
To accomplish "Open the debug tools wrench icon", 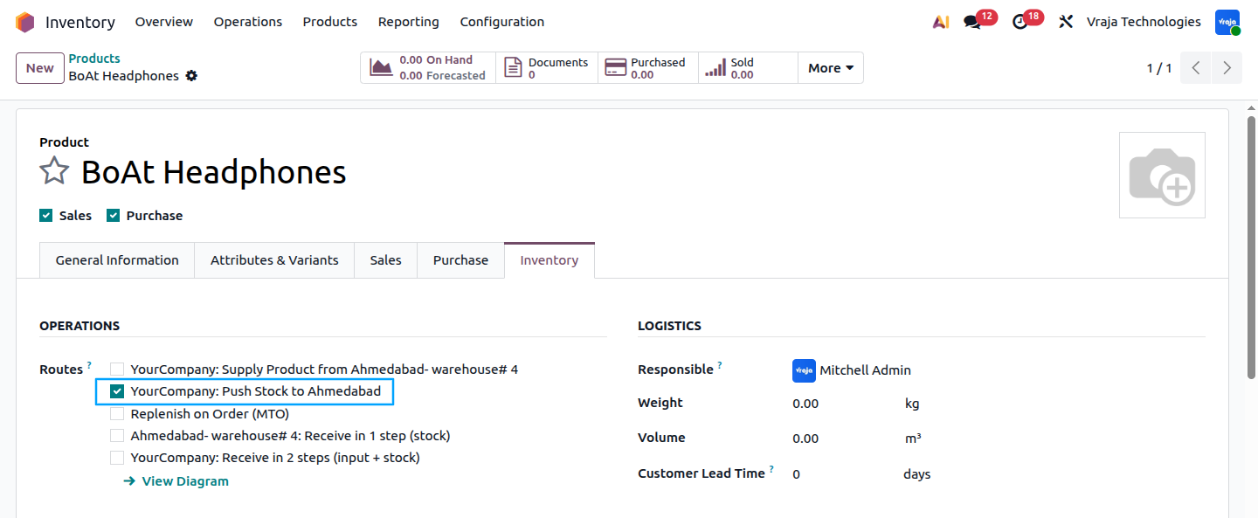I will (x=1066, y=22).
